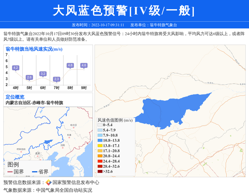This screenshot has height=195, width=249.
Task: Click the 定位概览 section heading
Action: coord(15,97)
